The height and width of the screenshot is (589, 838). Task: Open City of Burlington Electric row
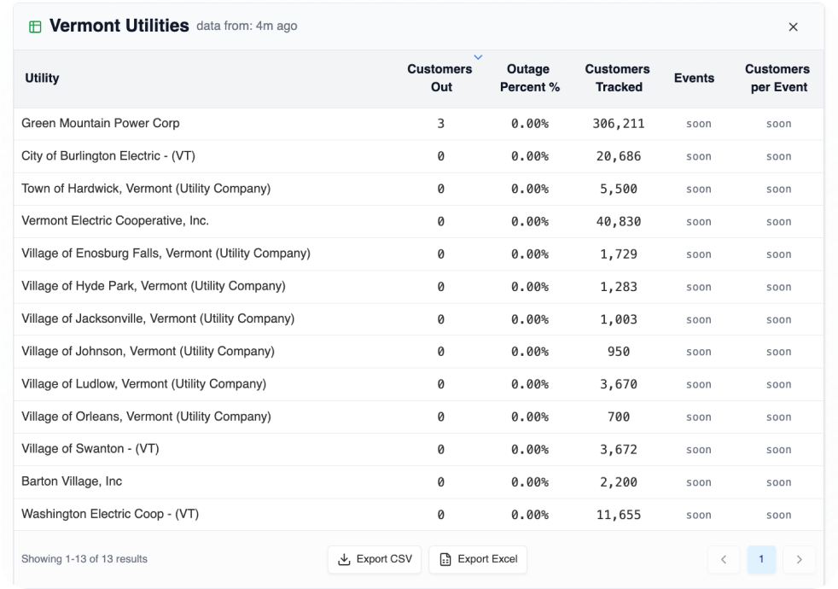click(108, 156)
